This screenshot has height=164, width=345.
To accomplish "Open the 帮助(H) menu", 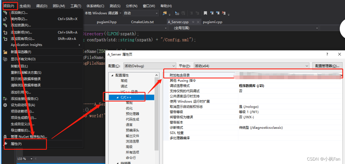I will pyautogui.click(x=166, y=6).
